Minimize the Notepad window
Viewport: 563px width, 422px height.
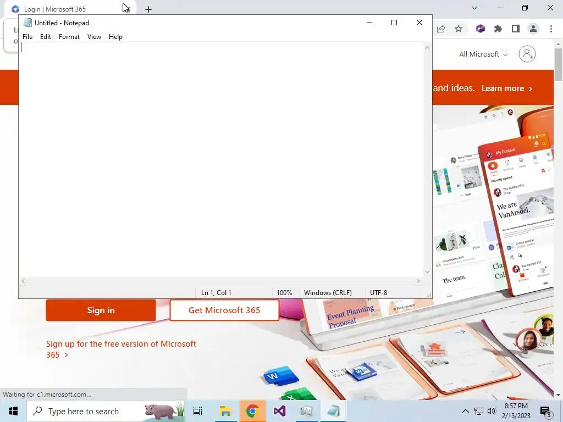pos(369,23)
